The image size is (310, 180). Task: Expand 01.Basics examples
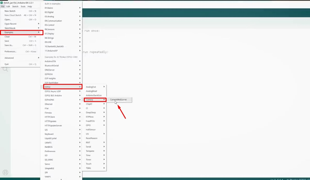coord(61,8)
